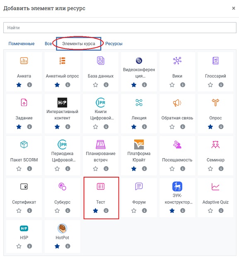Switch to the Помеченные tab

pyautogui.click(x=22, y=43)
